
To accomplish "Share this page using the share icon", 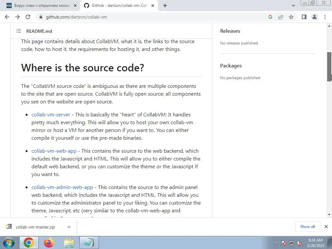I will pos(281,17).
